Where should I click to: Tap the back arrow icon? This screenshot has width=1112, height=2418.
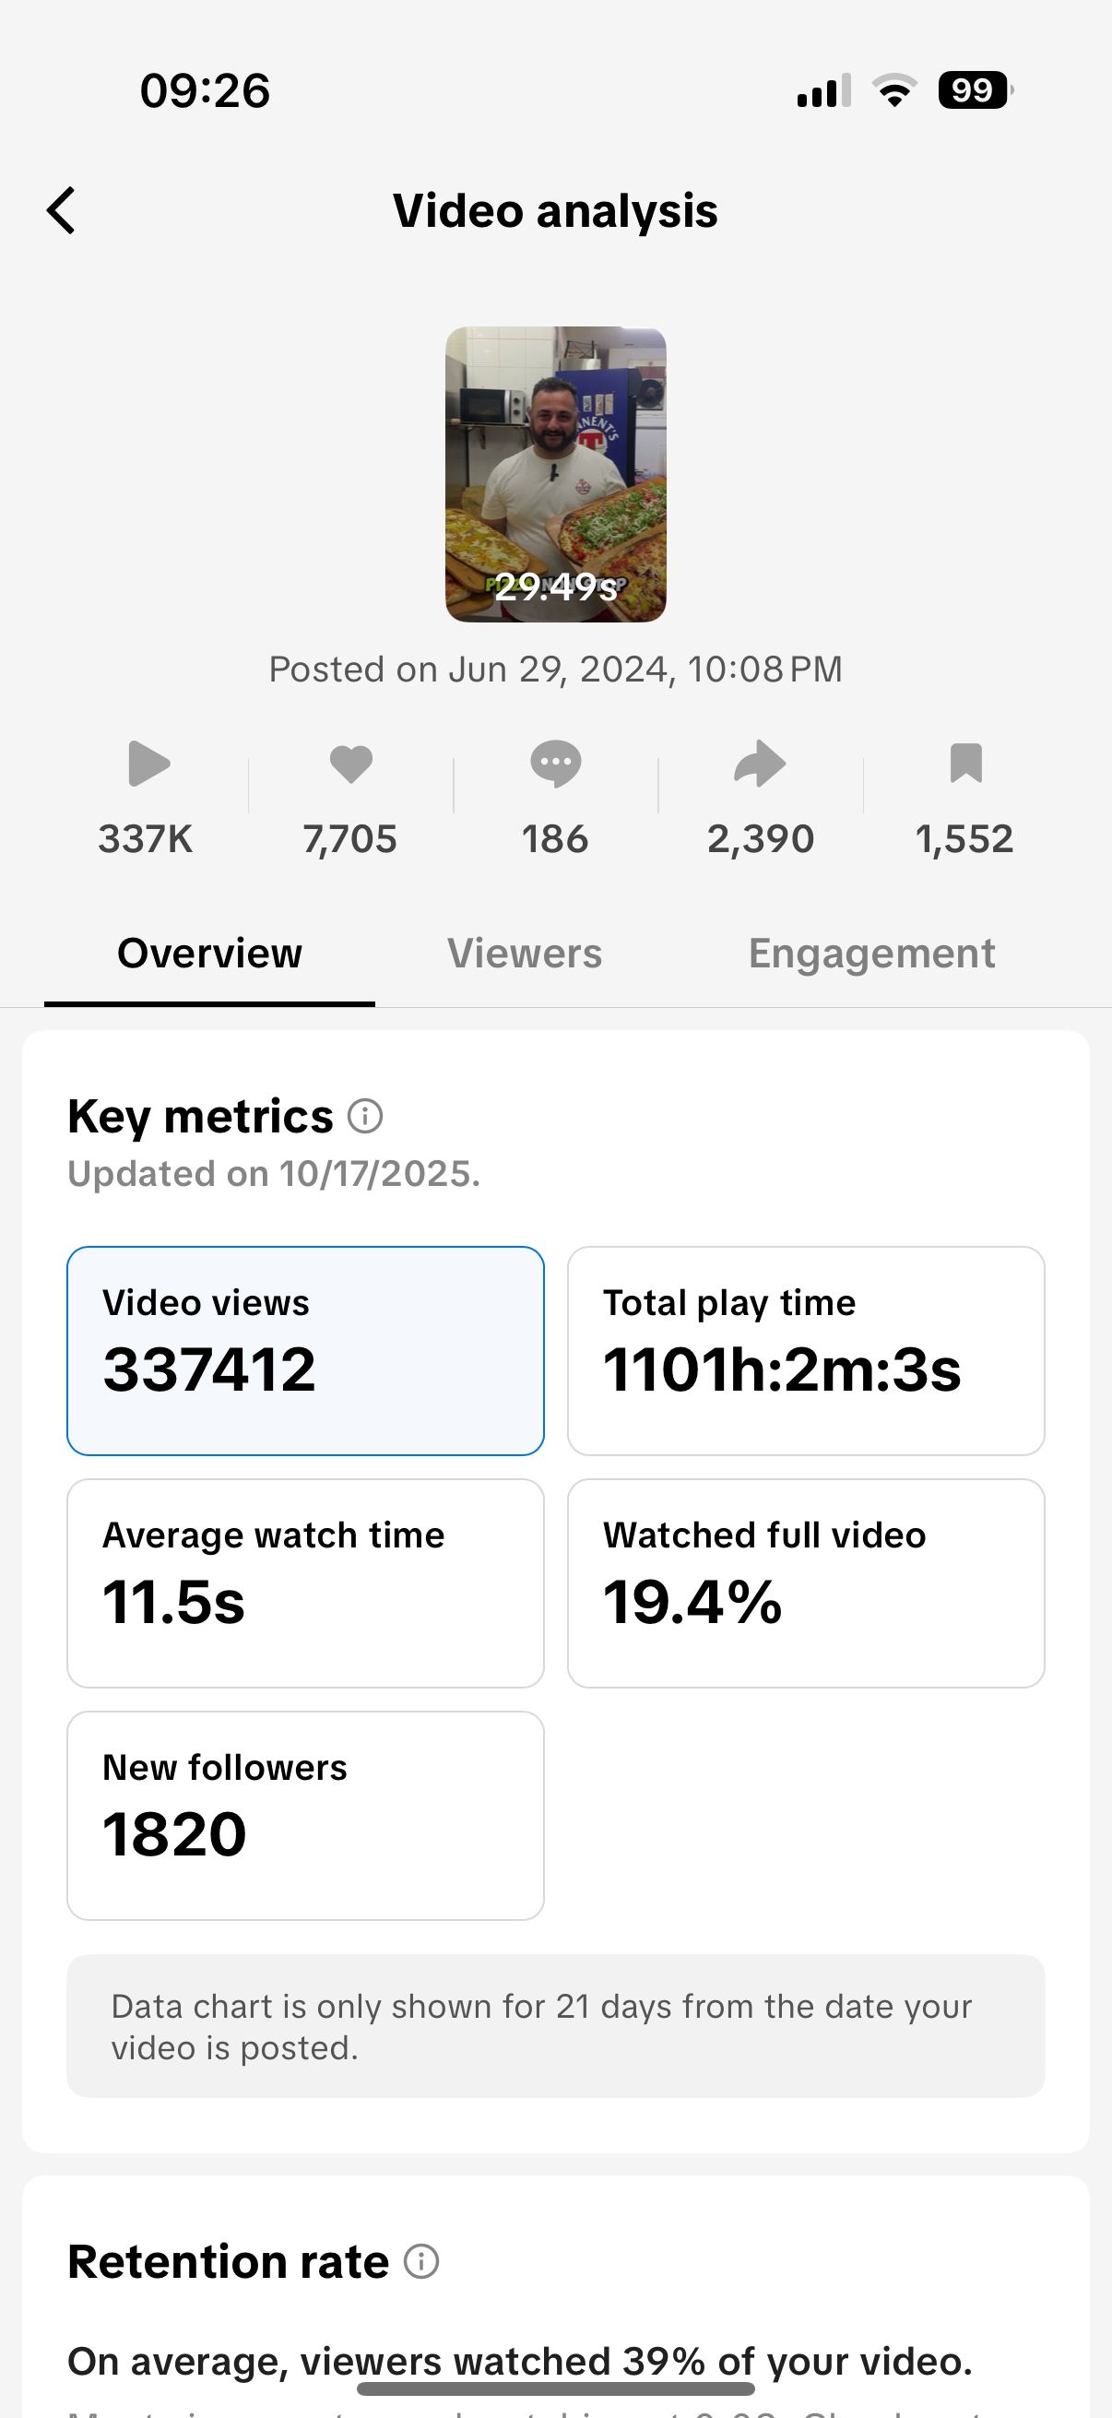click(62, 210)
